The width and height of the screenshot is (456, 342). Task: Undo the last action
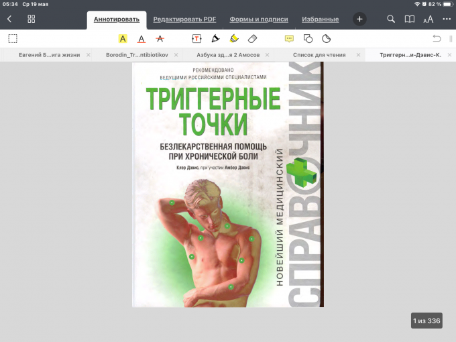coord(437,39)
